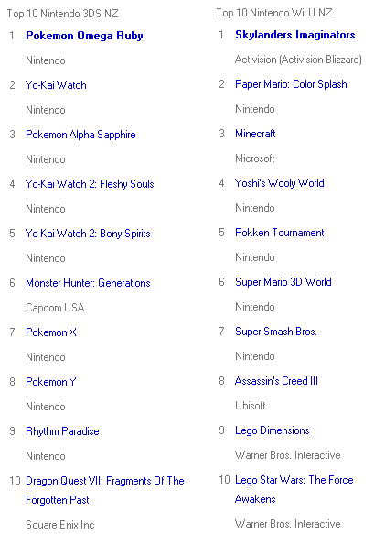This screenshot has width=385, height=534.
Task: Select the Super Smash Bros. link
Action: (x=276, y=332)
